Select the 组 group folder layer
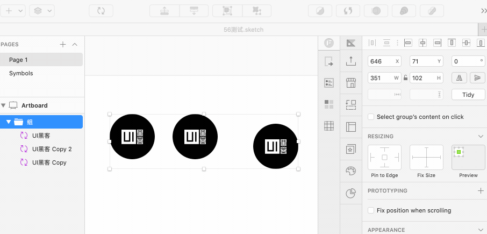487x234 pixels. click(x=41, y=122)
